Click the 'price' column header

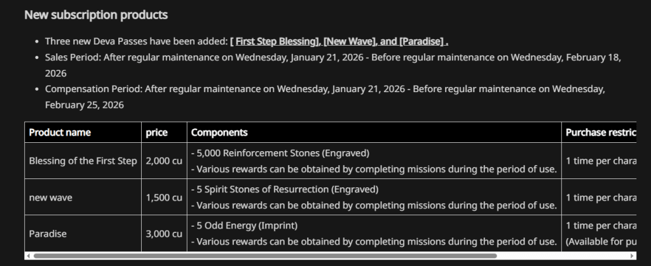[x=156, y=133]
